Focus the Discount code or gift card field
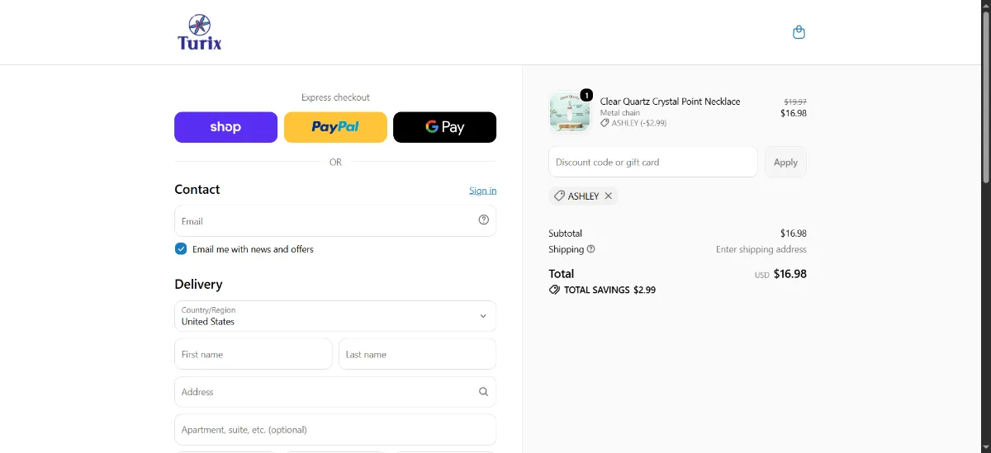This screenshot has height=453, width=991. click(653, 163)
